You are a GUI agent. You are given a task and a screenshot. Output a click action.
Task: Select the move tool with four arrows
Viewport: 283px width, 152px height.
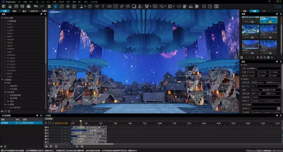[55, 7]
